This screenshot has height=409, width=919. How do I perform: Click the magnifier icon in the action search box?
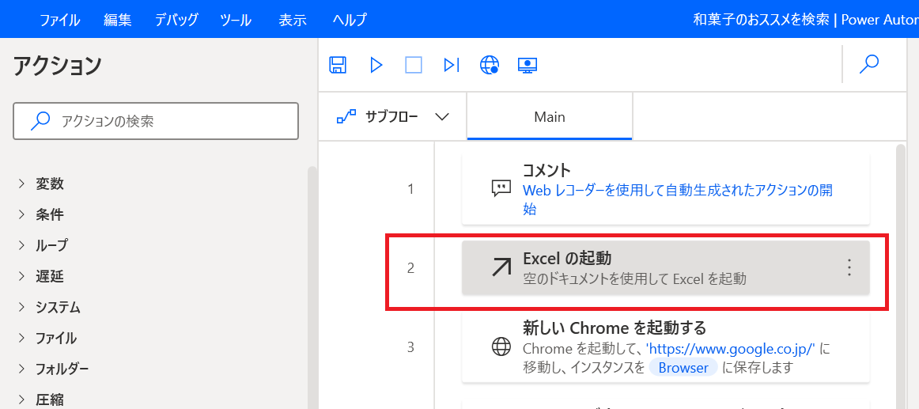coord(40,121)
